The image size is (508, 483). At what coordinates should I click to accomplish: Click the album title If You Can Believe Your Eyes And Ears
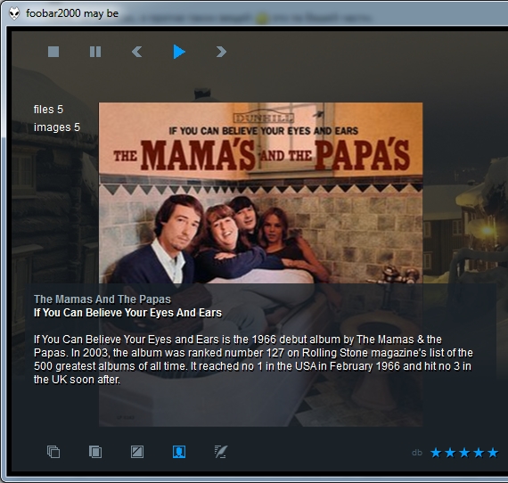127,313
